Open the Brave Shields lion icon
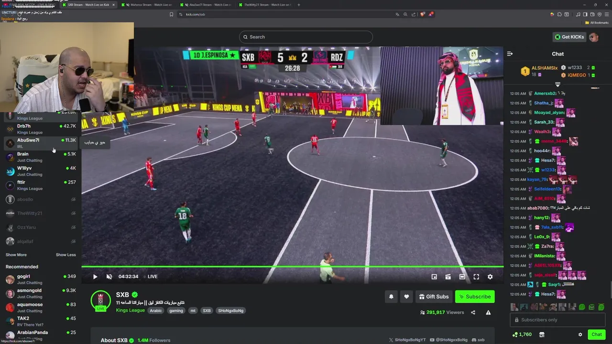 tap(422, 14)
